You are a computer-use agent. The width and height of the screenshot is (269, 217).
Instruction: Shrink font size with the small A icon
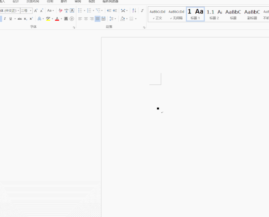click(42, 11)
